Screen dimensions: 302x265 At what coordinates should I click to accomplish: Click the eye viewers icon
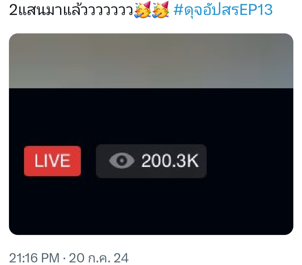[122, 161]
